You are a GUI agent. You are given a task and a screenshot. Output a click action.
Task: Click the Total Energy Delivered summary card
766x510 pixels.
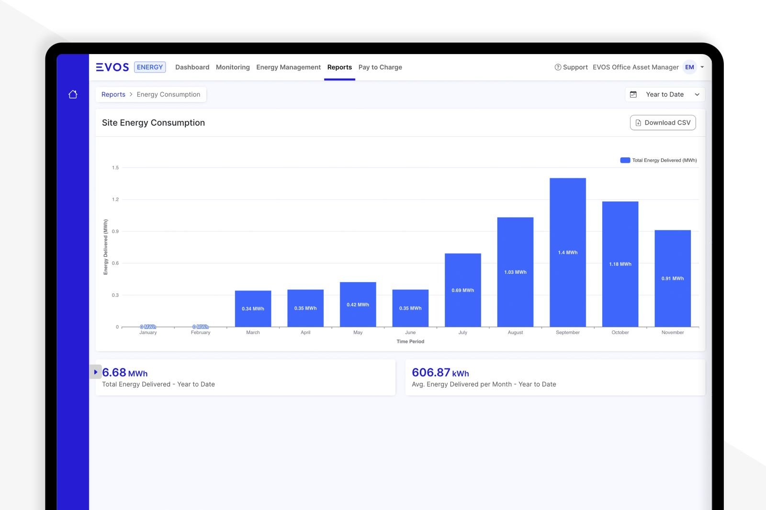click(245, 378)
